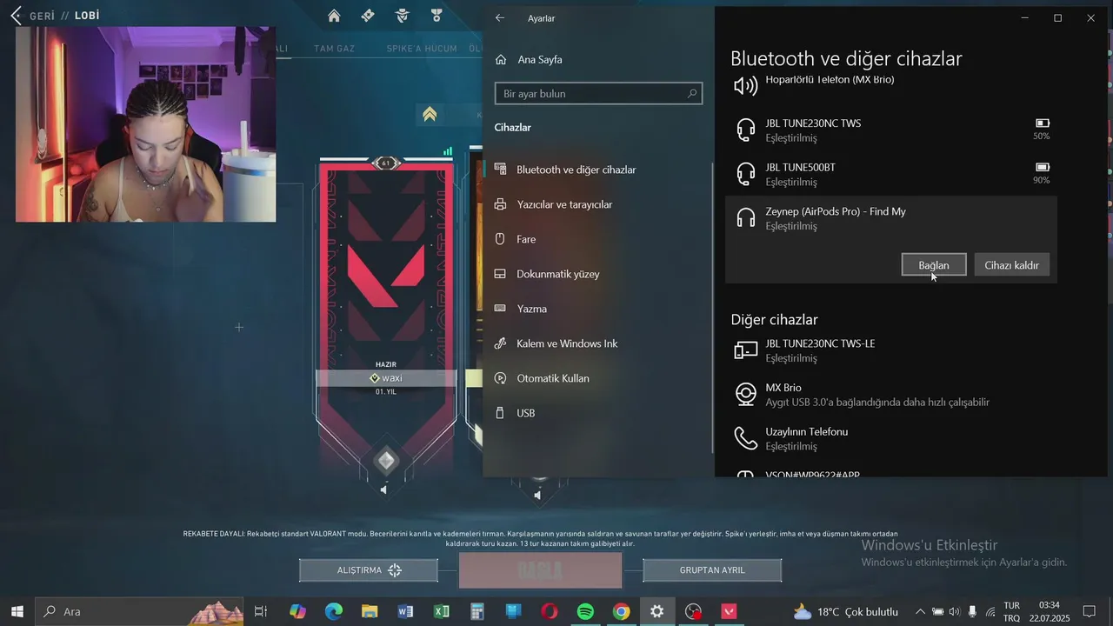Go back using the Valorant GERİ arrow
The width and height of the screenshot is (1113, 626).
16,16
